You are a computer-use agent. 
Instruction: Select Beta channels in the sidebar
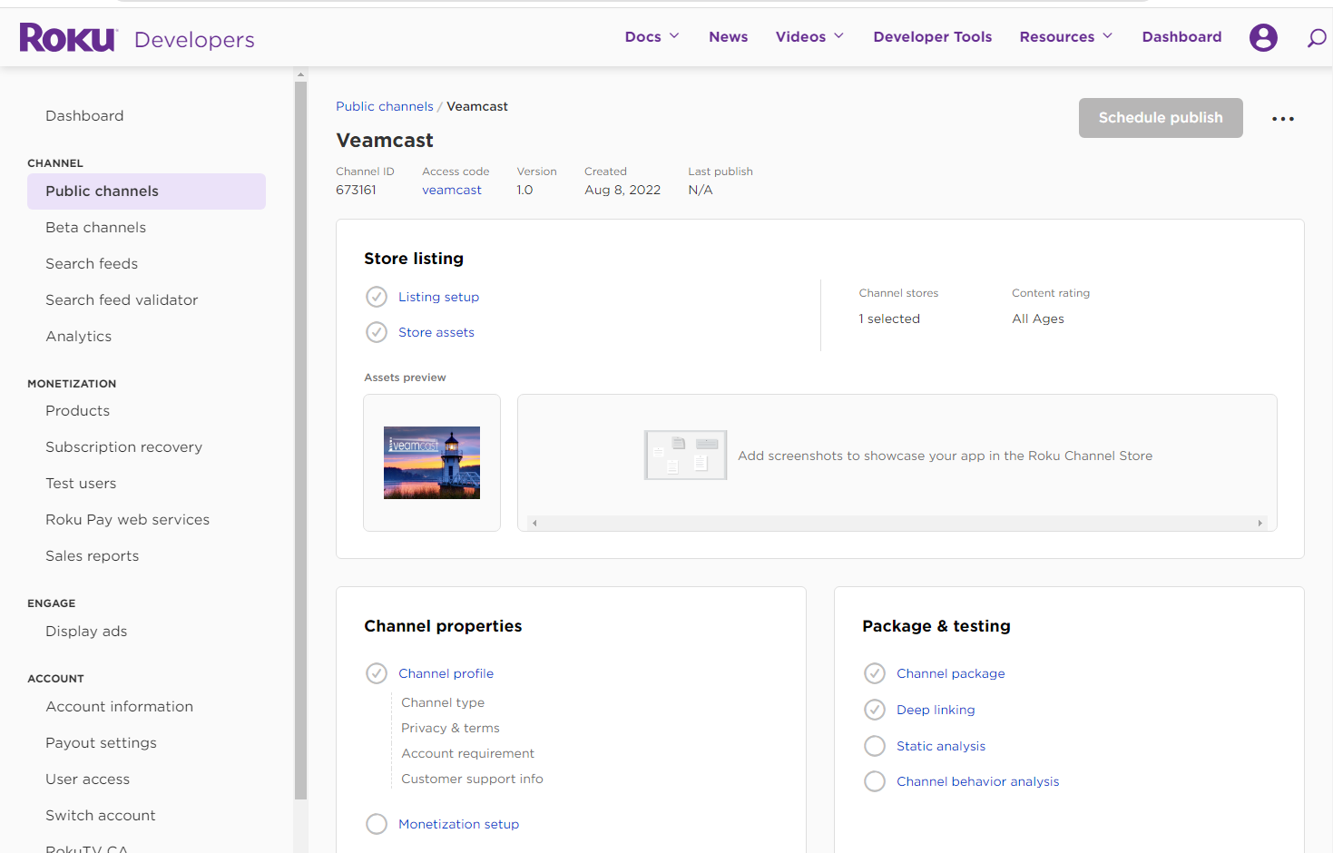[x=95, y=228]
